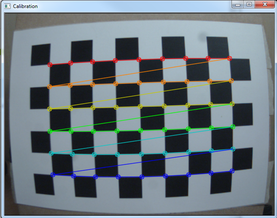Click the rightmost yellow corner marker
277x218 pixels.
point(232,104)
